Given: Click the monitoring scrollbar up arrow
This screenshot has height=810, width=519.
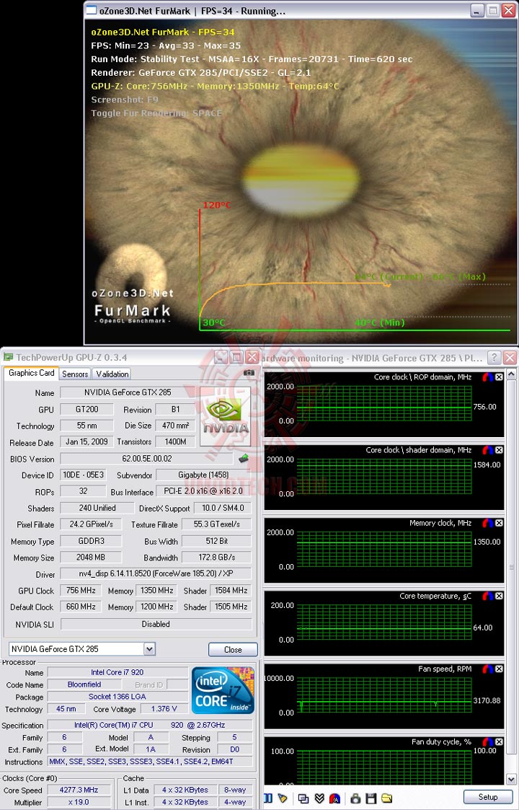Looking at the screenshot, I should point(511,373).
